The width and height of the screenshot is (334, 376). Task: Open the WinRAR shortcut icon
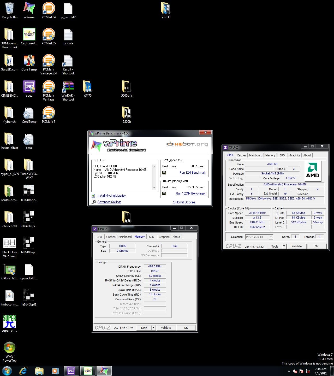pyautogui.click(x=68, y=91)
